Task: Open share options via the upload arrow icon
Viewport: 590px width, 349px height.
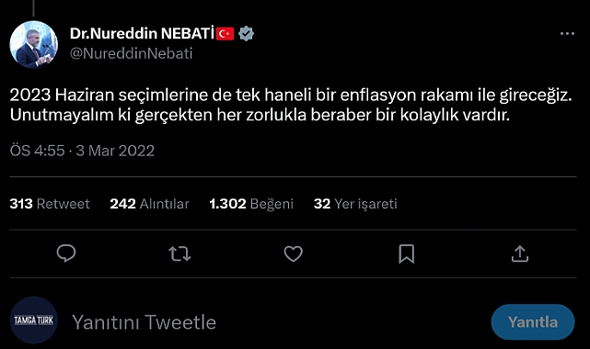Action: coord(520,253)
